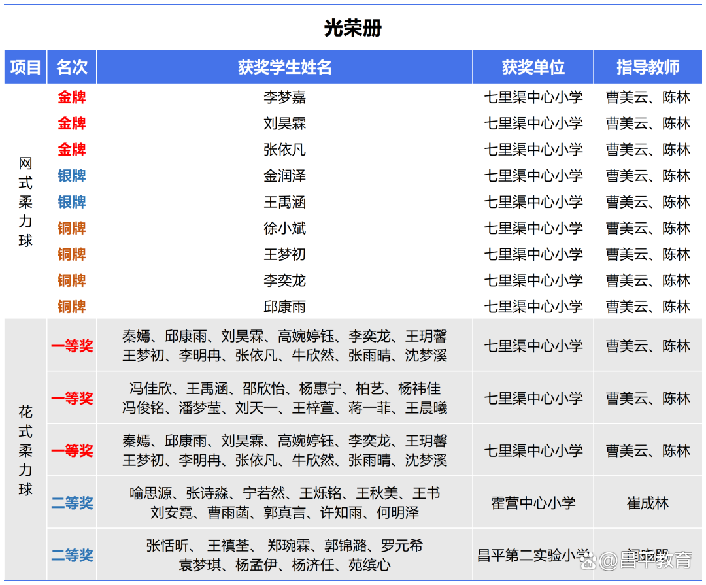Select student name 李梦嘉

284,97
